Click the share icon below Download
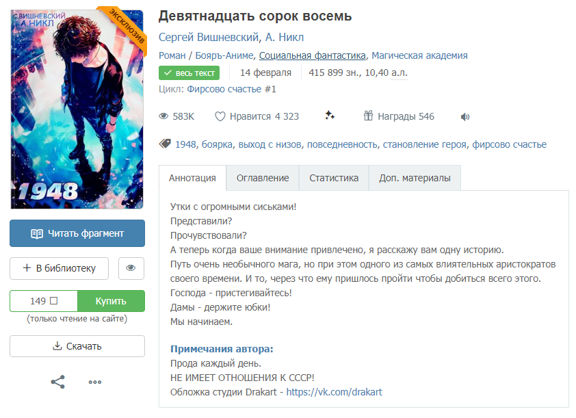This screenshot has height=418, width=576. pos(57,382)
